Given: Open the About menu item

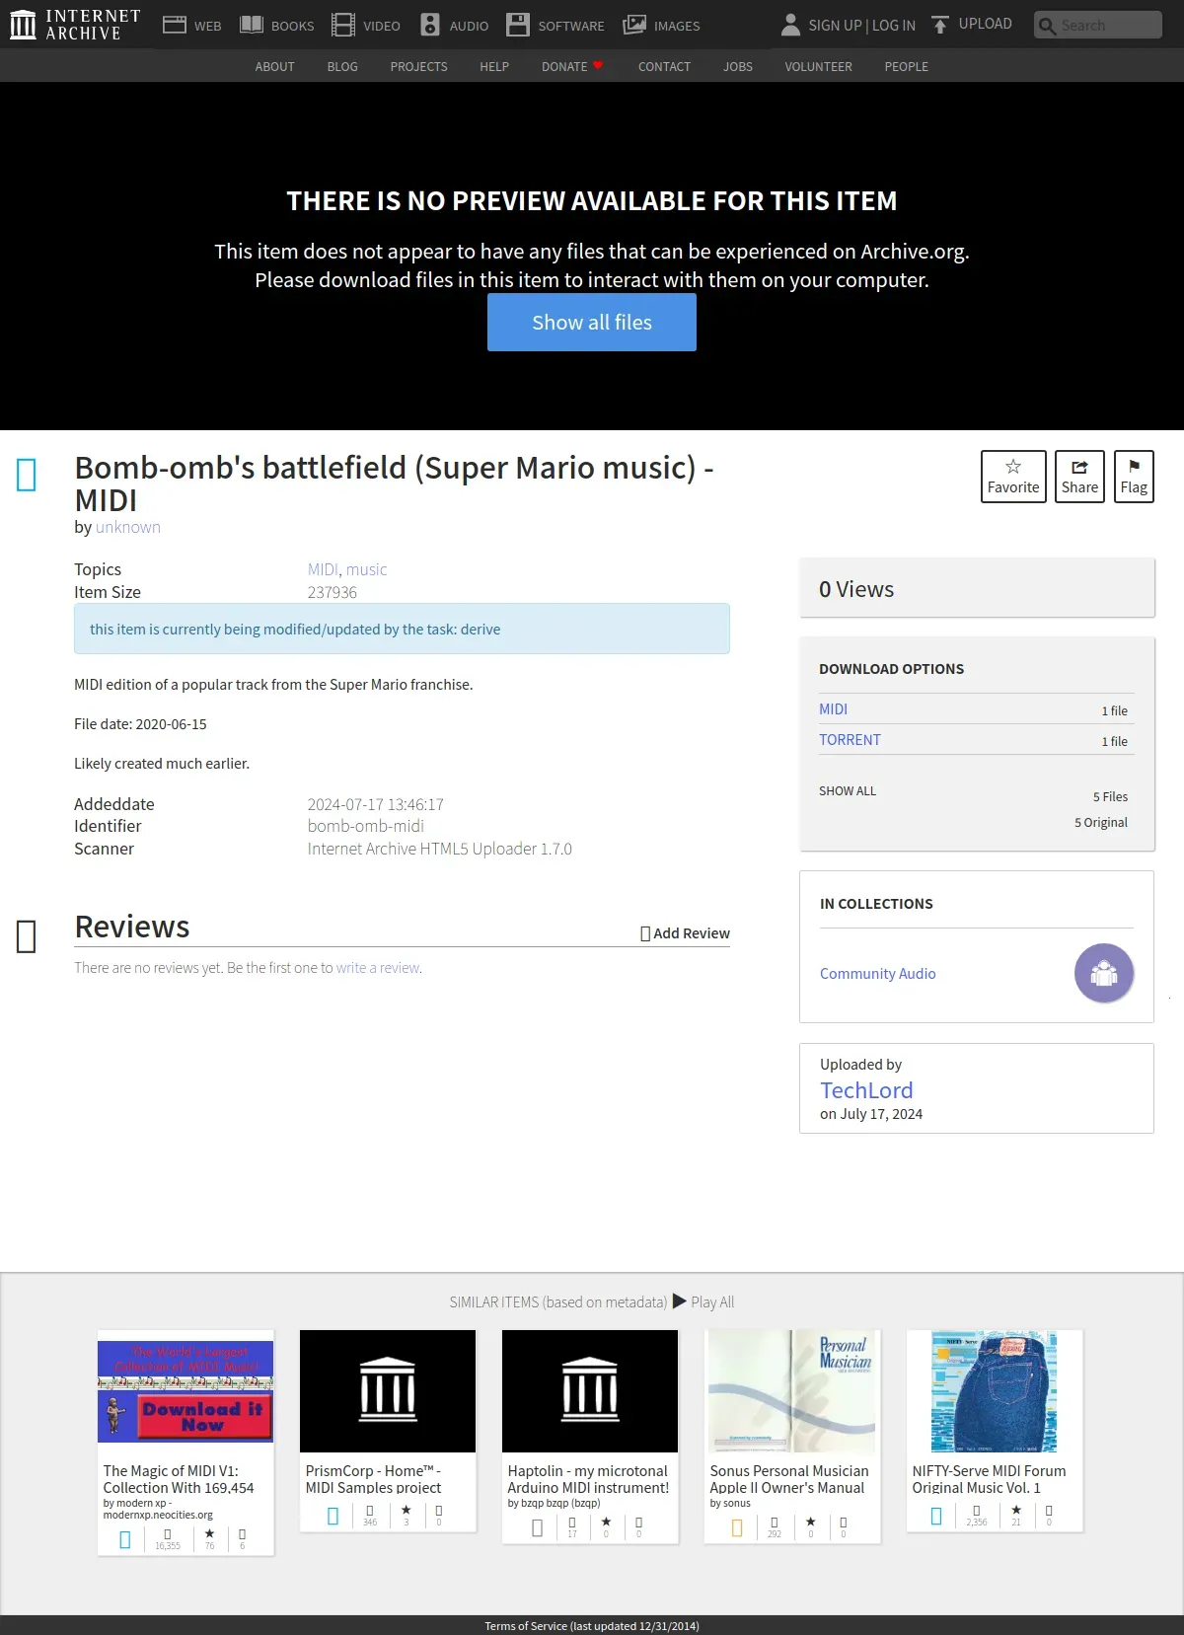Looking at the screenshot, I should (274, 66).
